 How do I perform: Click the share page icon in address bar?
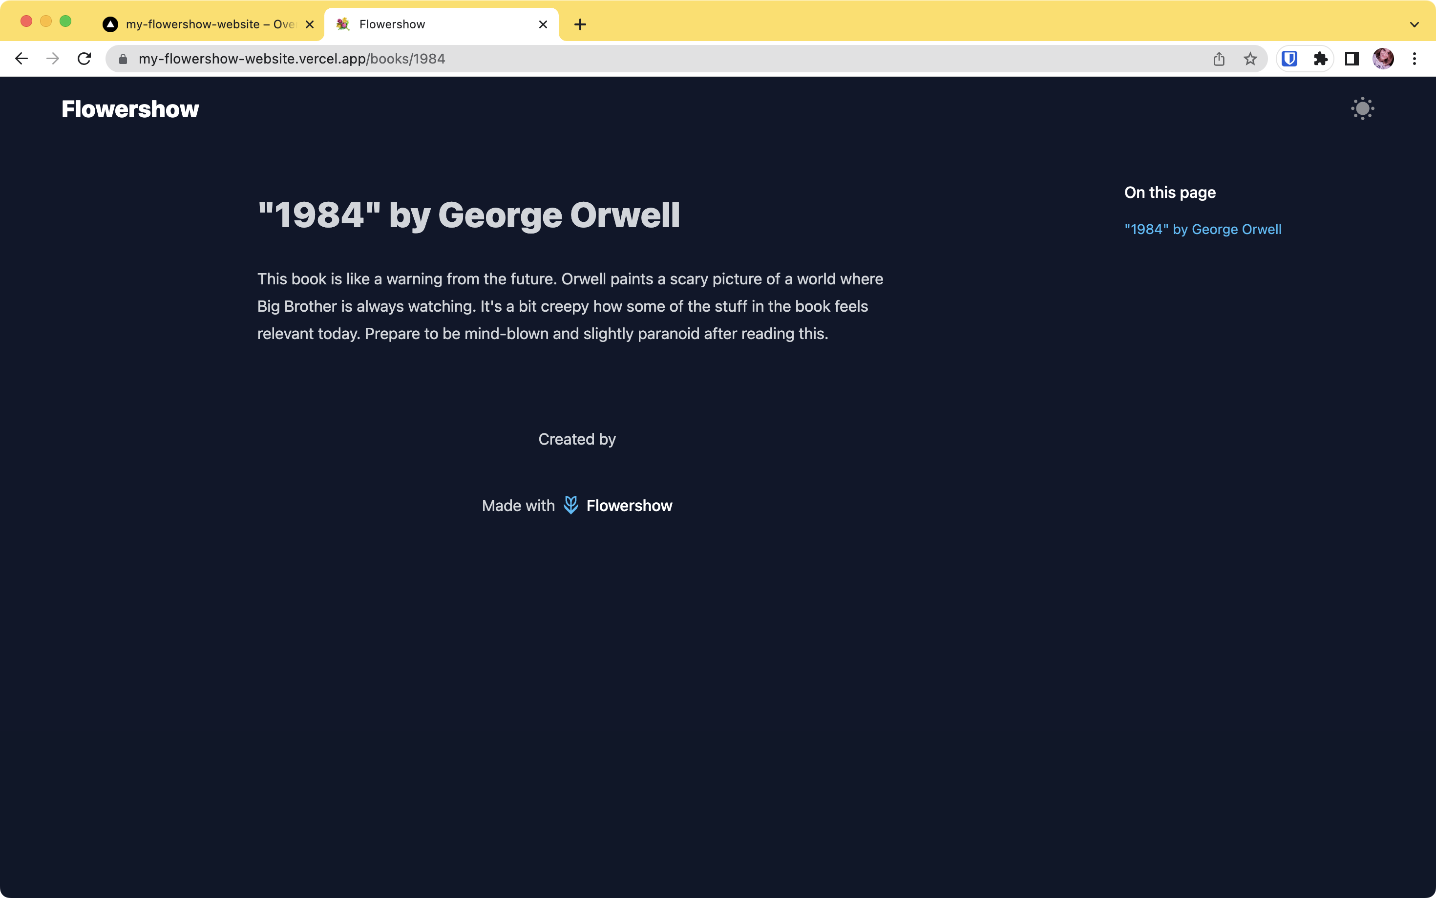[1219, 59]
